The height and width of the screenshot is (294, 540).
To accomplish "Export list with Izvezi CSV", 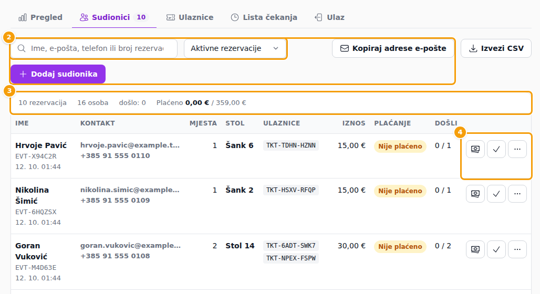I will (x=496, y=48).
